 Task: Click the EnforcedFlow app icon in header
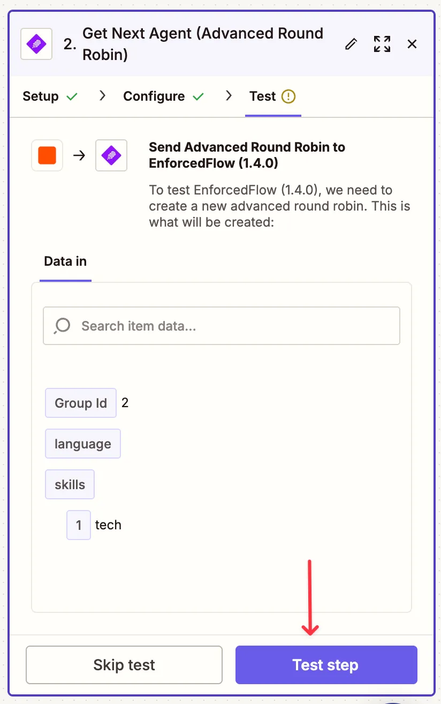36,44
